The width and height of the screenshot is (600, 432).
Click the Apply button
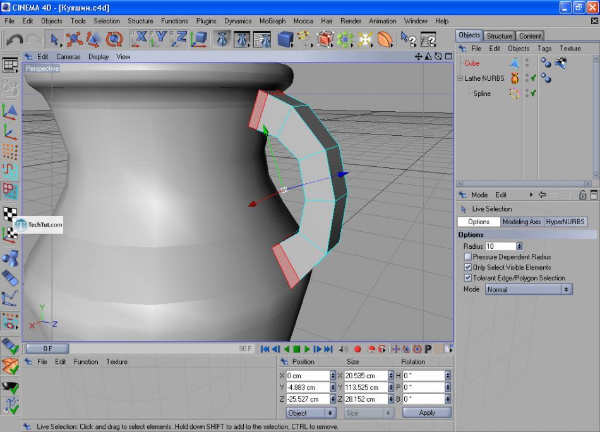tap(427, 413)
